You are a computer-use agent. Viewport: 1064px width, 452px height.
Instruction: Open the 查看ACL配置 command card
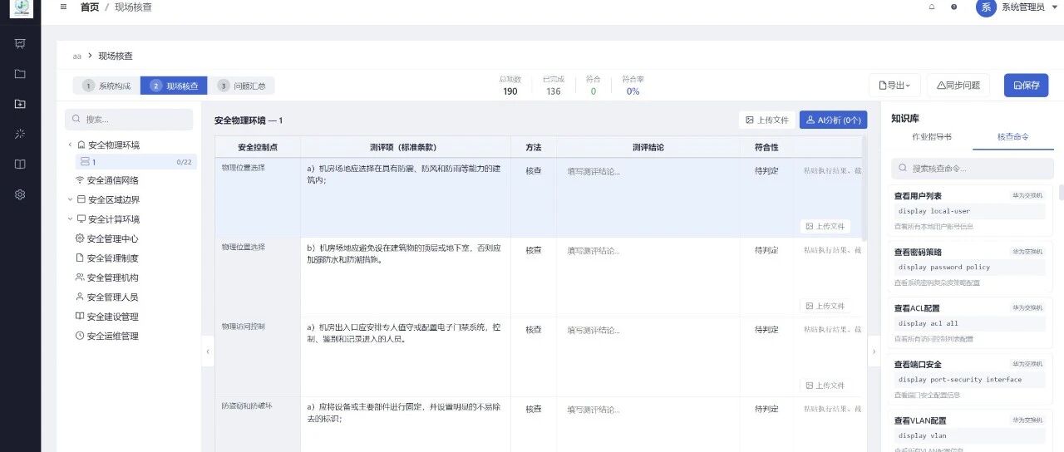click(x=971, y=322)
